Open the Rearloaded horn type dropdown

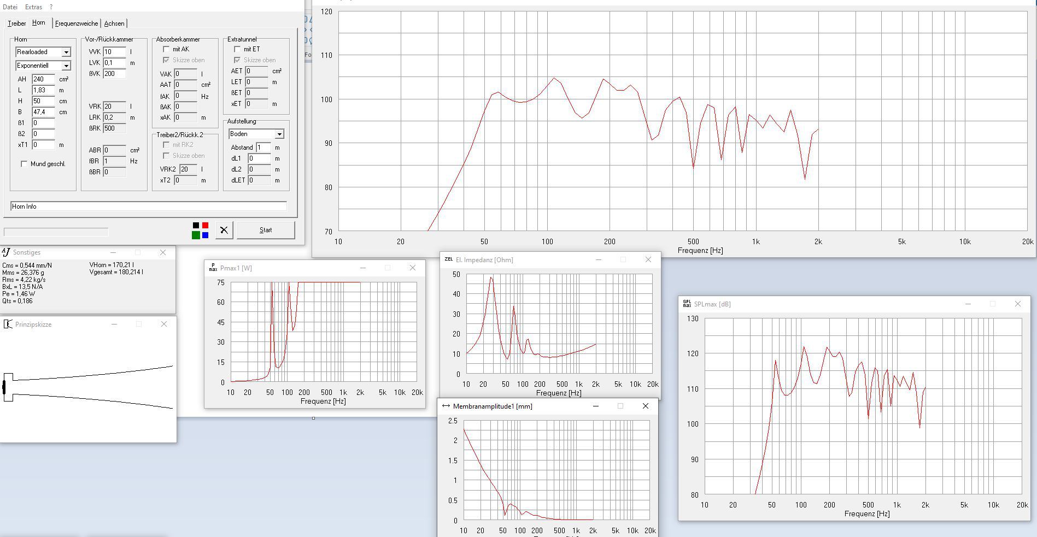pos(66,52)
